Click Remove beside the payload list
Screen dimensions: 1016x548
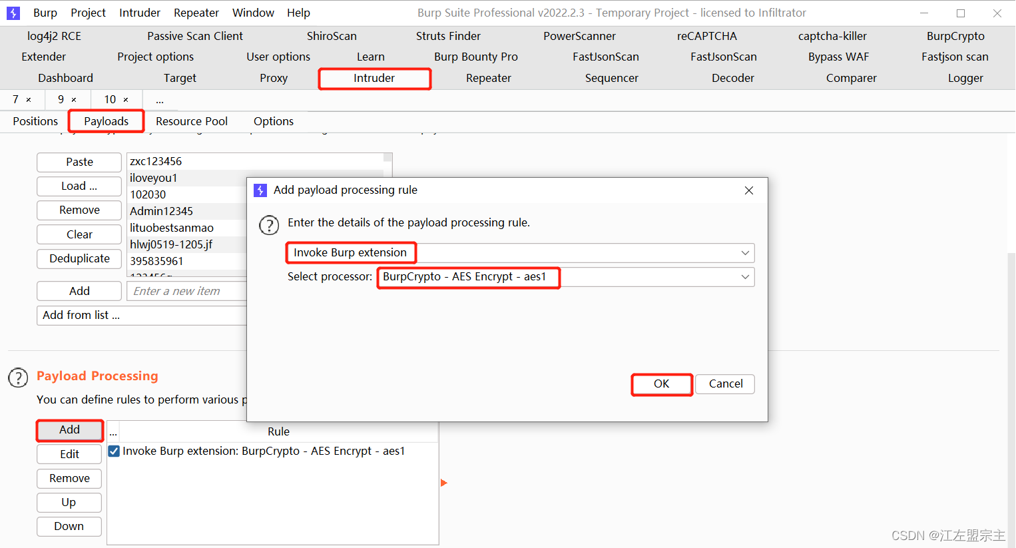click(79, 210)
